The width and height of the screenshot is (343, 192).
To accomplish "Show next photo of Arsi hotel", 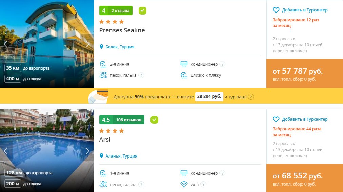I will coord(87,151).
